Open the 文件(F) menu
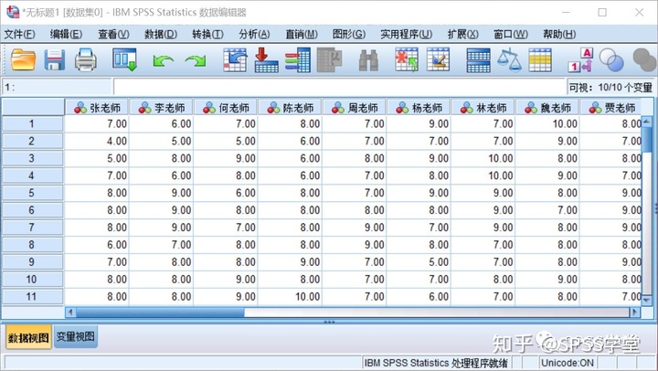Viewport: 658px width, 371px height. point(19,34)
